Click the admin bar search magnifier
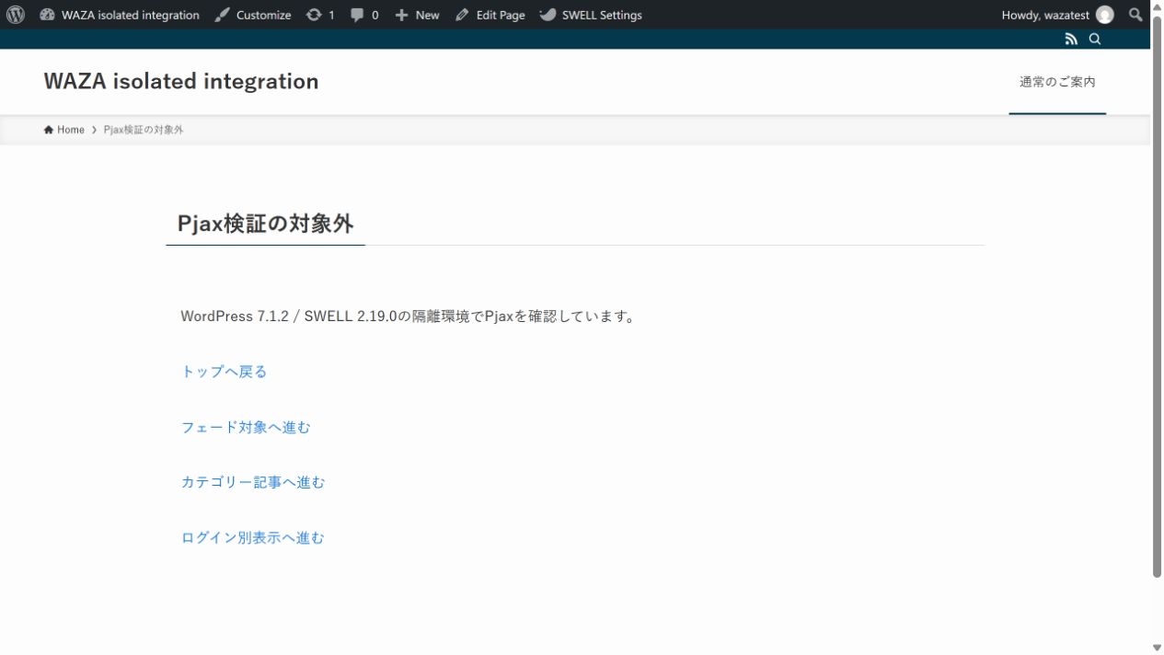This screenshot has height=655, width=1164. (x=1135, y=15)
